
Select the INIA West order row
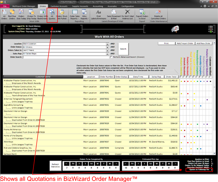click(x=90, y=143)
